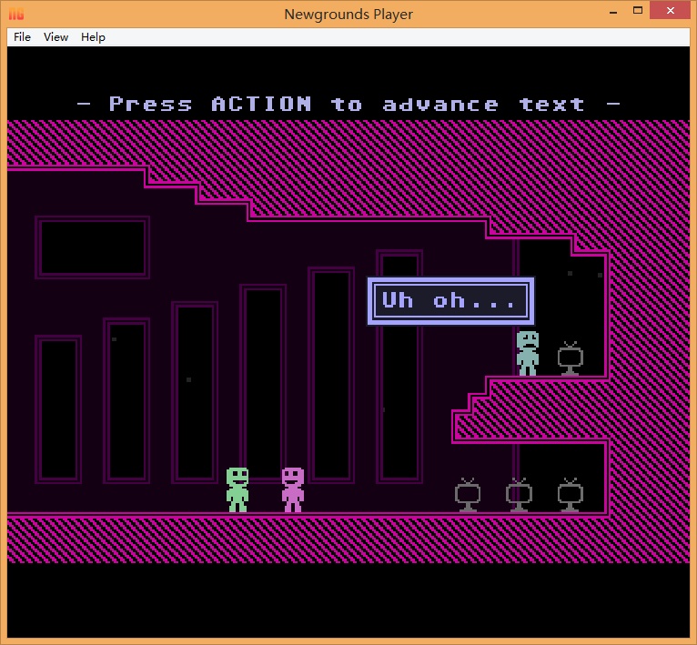Click the pink crewmate character
This screenshot has width=697, height=645.
[x=292, y=489]
